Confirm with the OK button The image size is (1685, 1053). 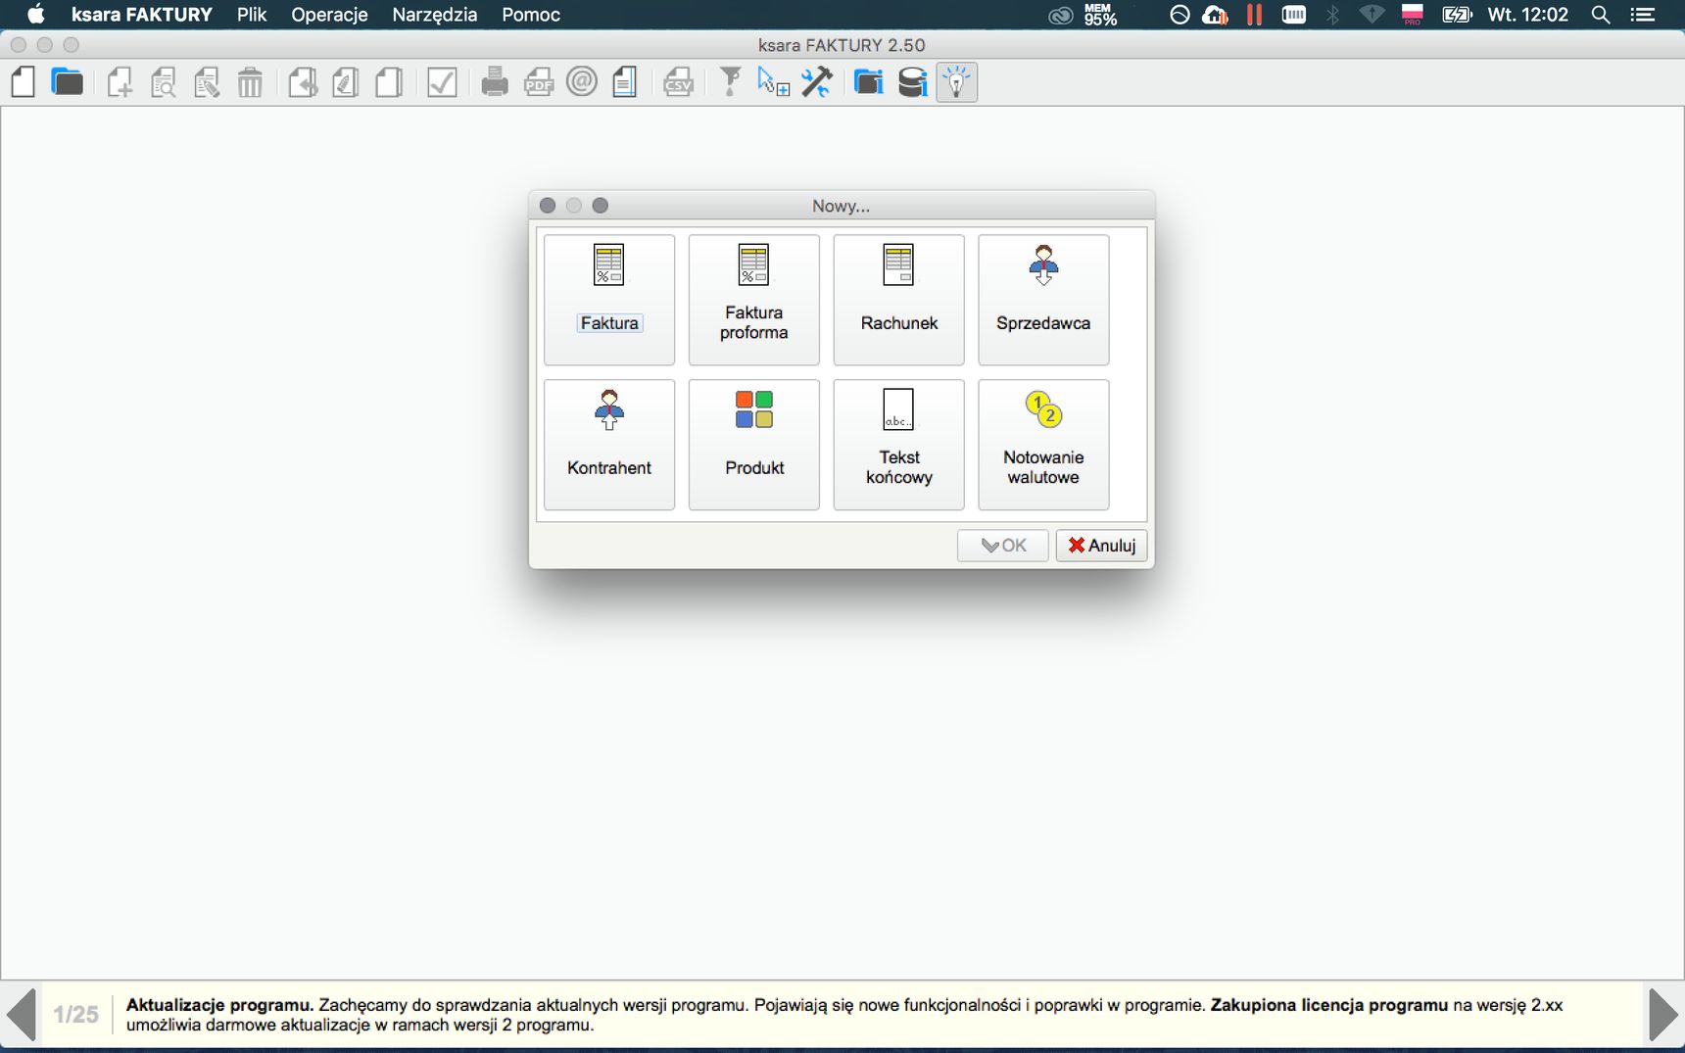coord(1003,546)
